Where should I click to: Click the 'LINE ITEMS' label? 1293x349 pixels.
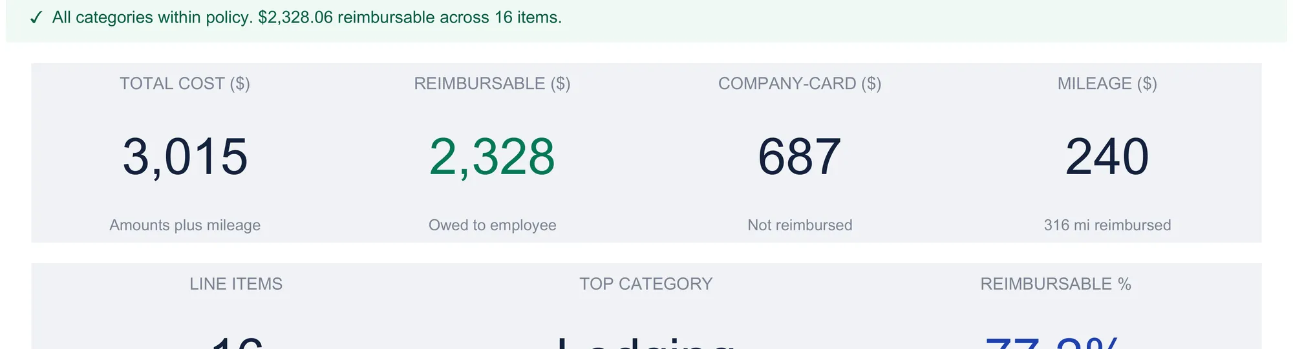click(x=236, y=284)
